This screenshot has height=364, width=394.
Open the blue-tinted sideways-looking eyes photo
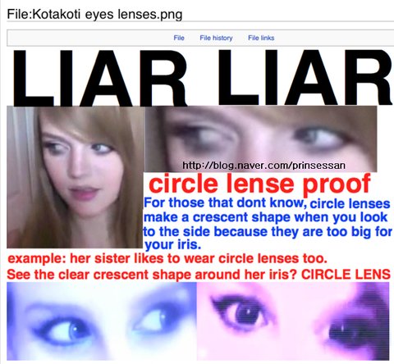(x=102, y=321)
